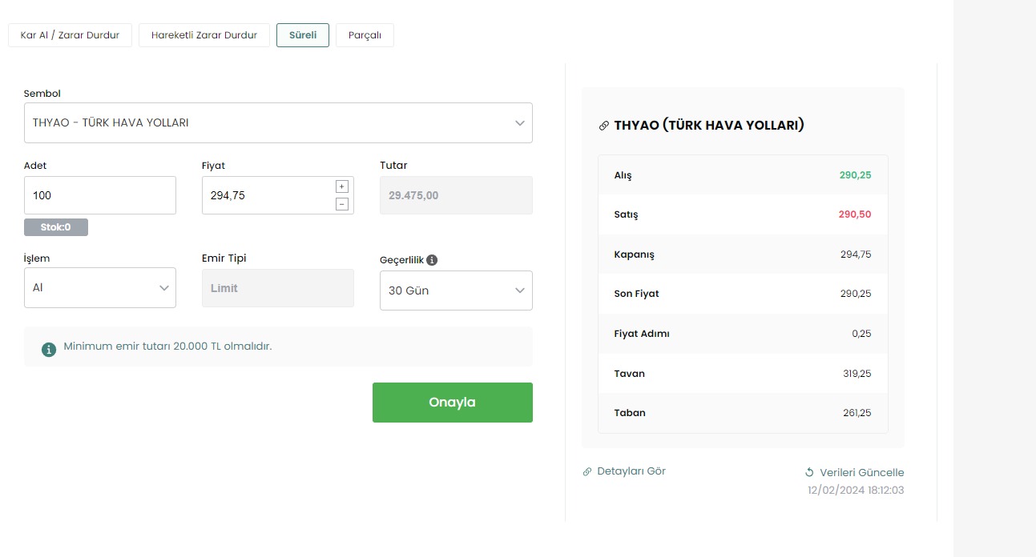Click the Alış value 290,25
Screen dimensions: 1036x557
pyautogui.click(x=855, y=175)
